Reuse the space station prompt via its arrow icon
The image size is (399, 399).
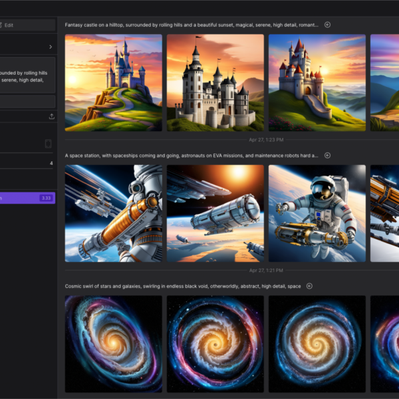pyautogui.click(x=327, y=155)
